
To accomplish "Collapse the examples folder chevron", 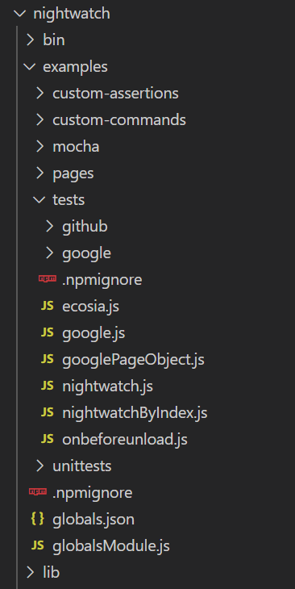I will [30, 67].
